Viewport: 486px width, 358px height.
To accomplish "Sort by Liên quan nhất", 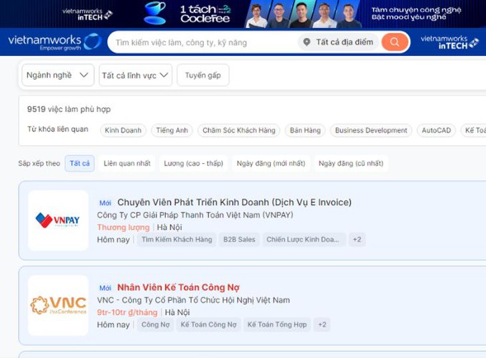I will click(x=127, y=163).
